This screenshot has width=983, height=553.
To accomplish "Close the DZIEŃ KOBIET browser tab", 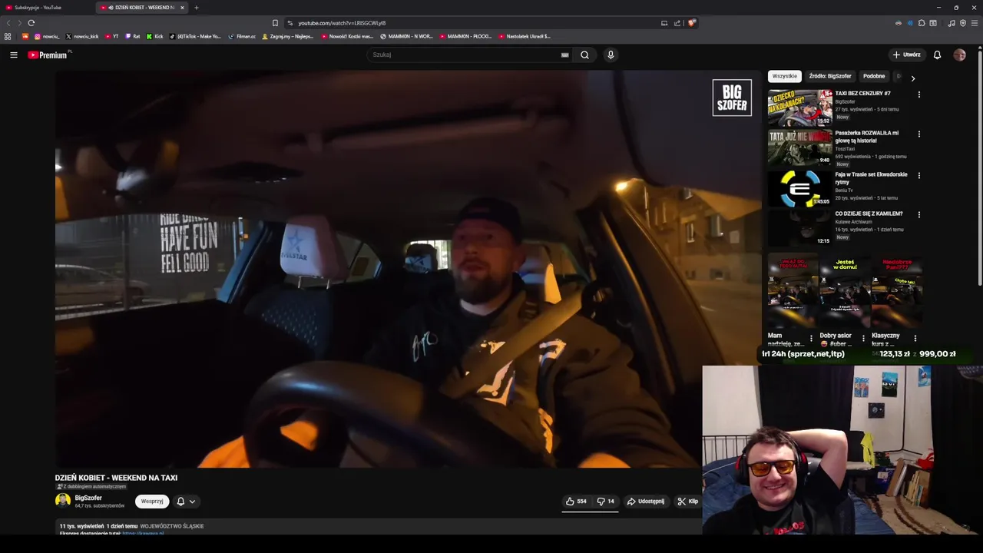I will pos(182,8).
